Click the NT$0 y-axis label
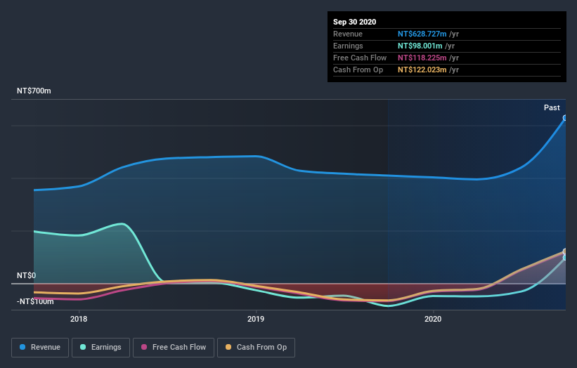This screenshot has width=577, height=368. click(x=27, y=275)
